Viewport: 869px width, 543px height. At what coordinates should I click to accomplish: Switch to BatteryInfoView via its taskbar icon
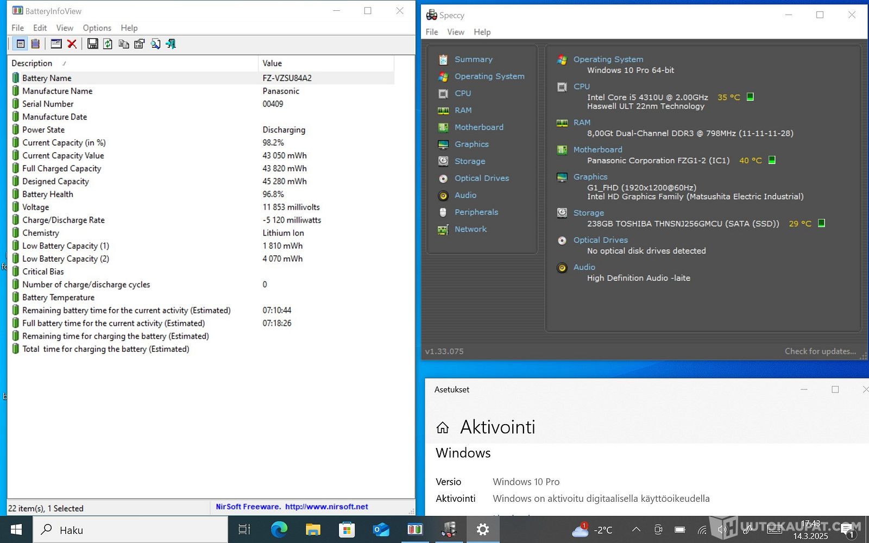click(415, 529)
